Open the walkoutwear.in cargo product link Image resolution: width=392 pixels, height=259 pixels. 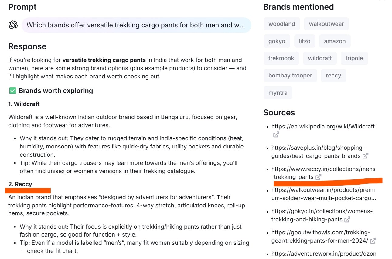(323, 194)
